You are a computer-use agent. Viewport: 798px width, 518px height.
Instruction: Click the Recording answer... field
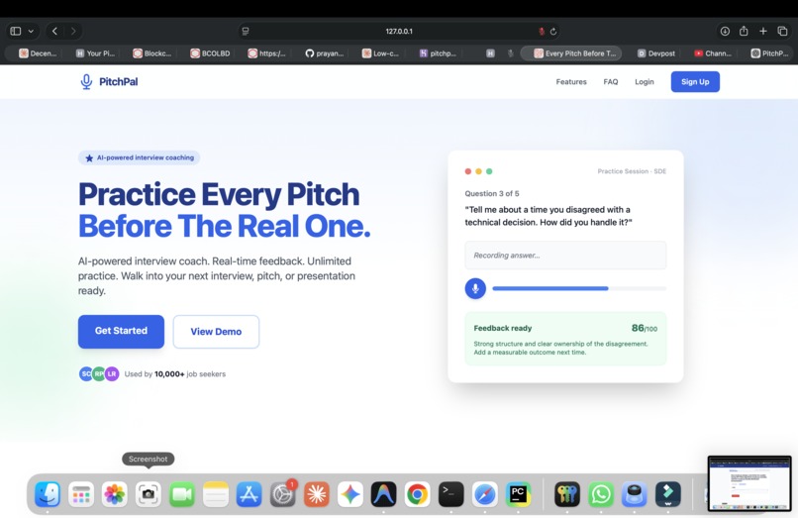pyautogui.click(x=565, y=256)
